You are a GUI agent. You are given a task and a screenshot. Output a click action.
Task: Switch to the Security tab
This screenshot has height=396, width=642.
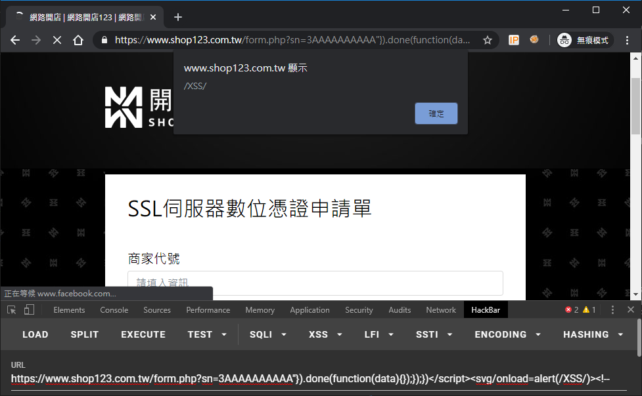click(359, 309)
